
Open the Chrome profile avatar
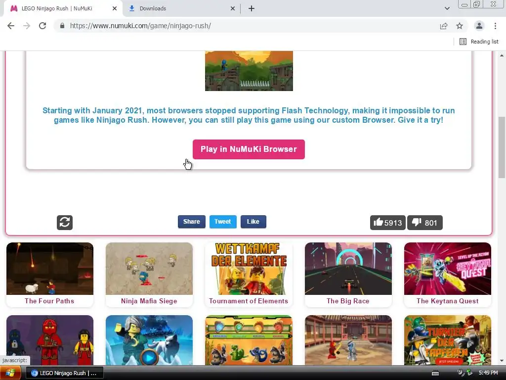tap(479, 26)
